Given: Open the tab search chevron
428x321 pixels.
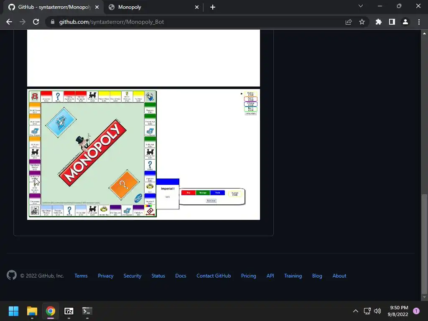Looking at the screenshot, I should (x=361, y=6).
